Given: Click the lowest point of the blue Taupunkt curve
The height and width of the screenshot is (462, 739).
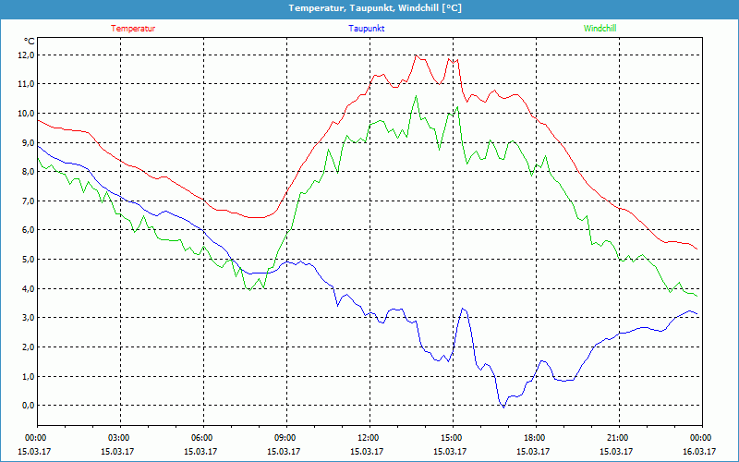Looking at the screenshot, I should (x=503, y=407).
